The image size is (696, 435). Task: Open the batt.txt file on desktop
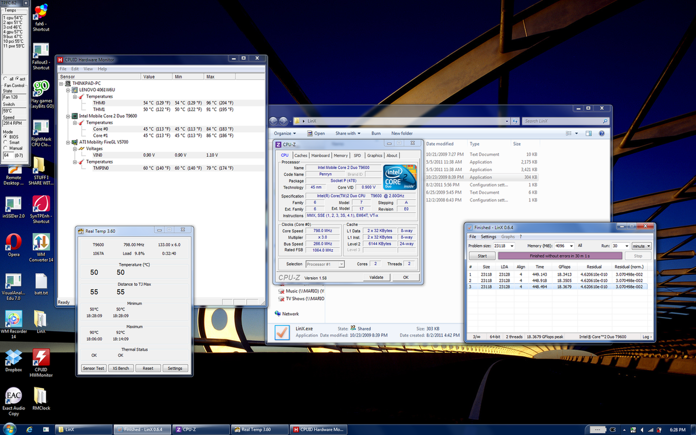(41, 284)
